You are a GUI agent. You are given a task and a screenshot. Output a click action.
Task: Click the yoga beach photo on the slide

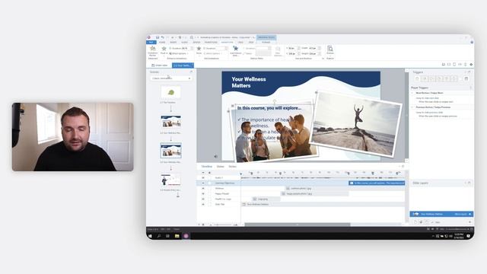(x=355, y=124)
